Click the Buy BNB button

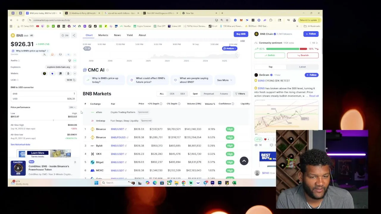(241, 34)
